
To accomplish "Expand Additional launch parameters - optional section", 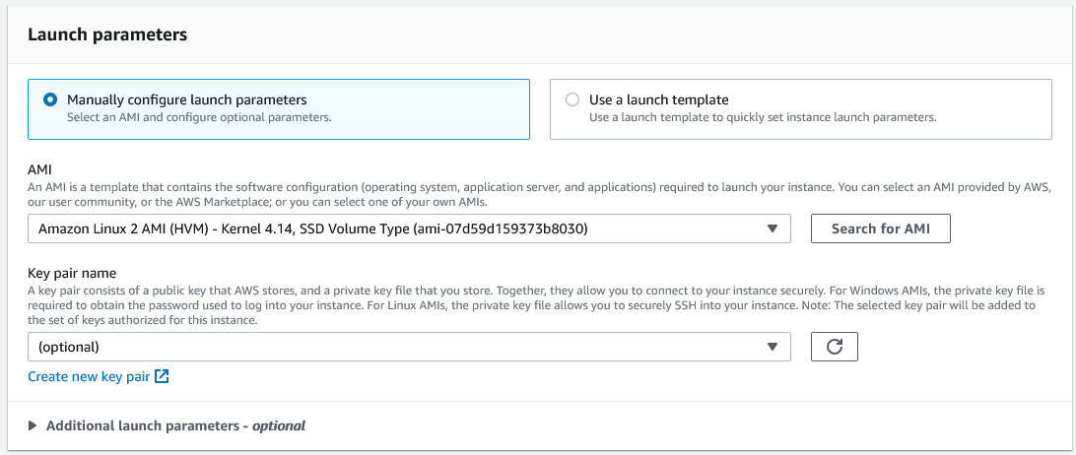I will pos(175,425).
